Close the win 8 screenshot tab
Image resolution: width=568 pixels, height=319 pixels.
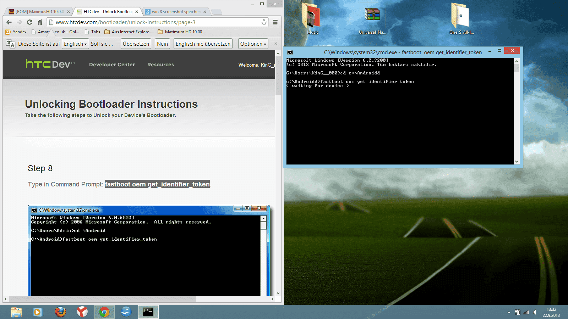click(205, 12)
